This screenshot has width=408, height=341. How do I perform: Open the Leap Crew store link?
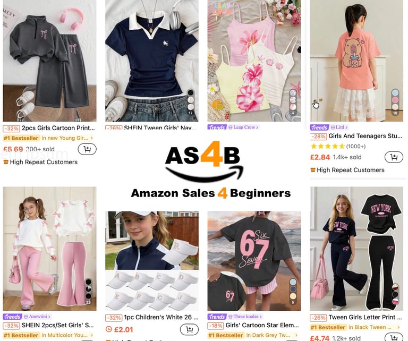[243, 127]
